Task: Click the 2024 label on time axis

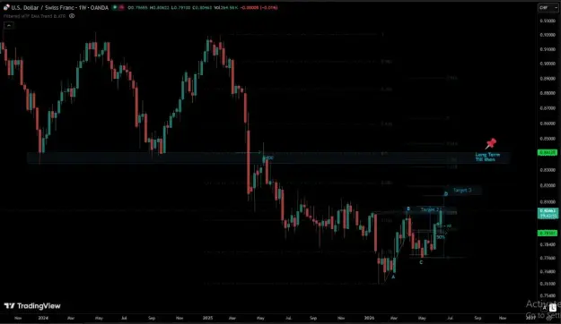Action: pyautogui.click(x=43, y=318)
